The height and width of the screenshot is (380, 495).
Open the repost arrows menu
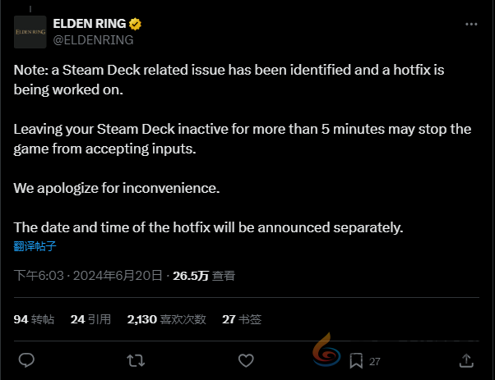point(136,359)
